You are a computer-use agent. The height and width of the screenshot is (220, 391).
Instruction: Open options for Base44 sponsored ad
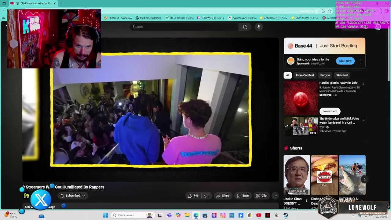tap(360, 61)
